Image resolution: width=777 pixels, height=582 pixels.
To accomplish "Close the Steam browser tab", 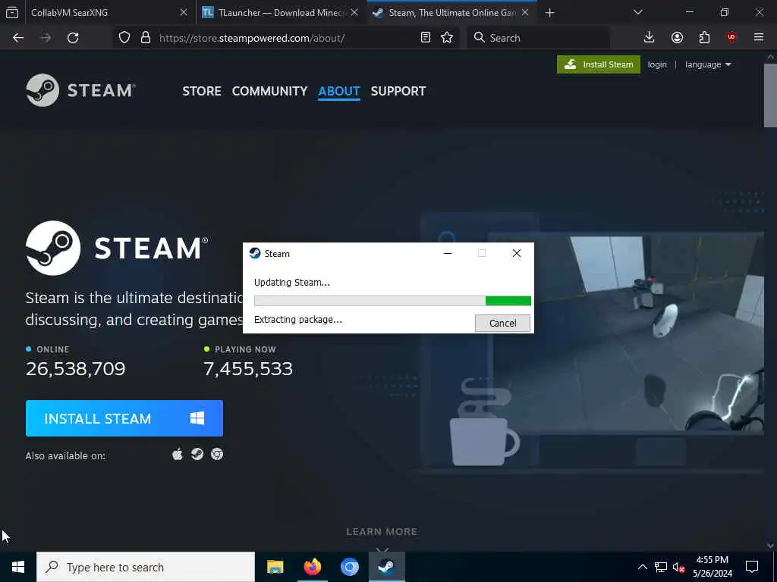I will 525,13.
